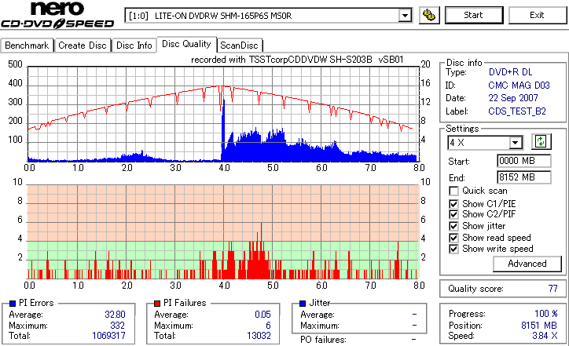Enable the Quick scan checkbox

453,191
